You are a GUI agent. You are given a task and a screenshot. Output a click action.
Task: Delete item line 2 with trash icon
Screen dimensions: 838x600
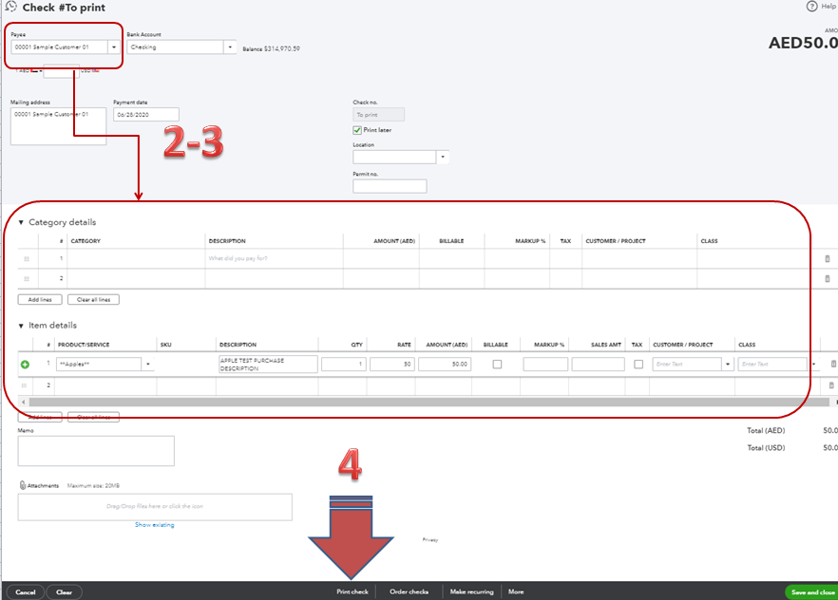[x=831, y=384]
